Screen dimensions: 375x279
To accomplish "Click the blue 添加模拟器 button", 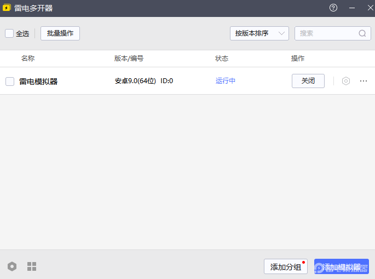I will [x=341, y=266].
